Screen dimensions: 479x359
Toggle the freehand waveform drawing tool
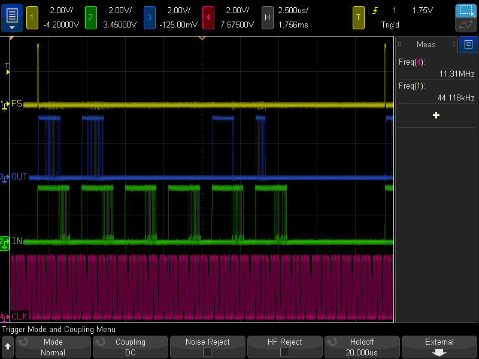click(x=466, y=25)
